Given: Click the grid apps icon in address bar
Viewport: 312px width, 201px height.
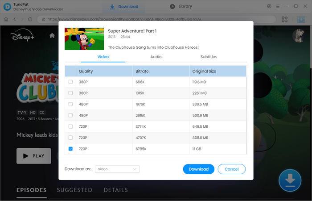Looking at the screenshot, I should click(x=285, y=20).
